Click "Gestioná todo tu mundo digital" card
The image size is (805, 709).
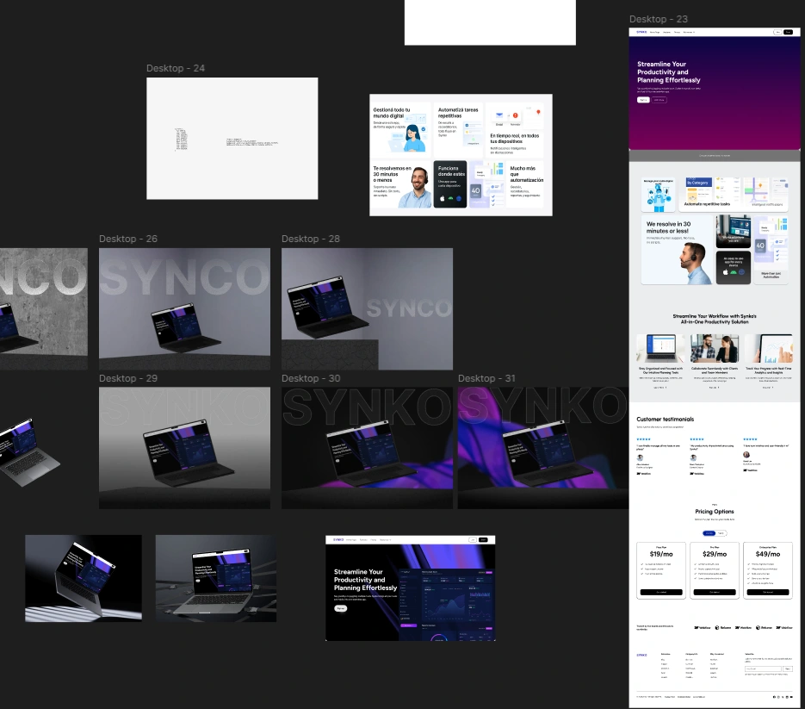401,129
